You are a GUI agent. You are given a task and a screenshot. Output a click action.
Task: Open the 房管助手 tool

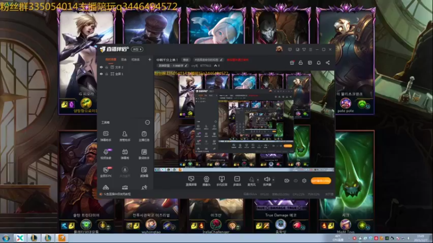tap(125, 136)
